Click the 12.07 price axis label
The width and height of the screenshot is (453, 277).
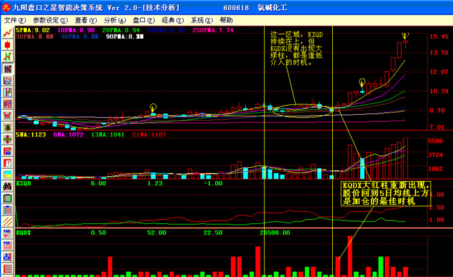click(x=439, y=72)
